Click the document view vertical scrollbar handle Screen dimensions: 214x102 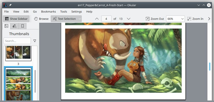tap(210, 67)
